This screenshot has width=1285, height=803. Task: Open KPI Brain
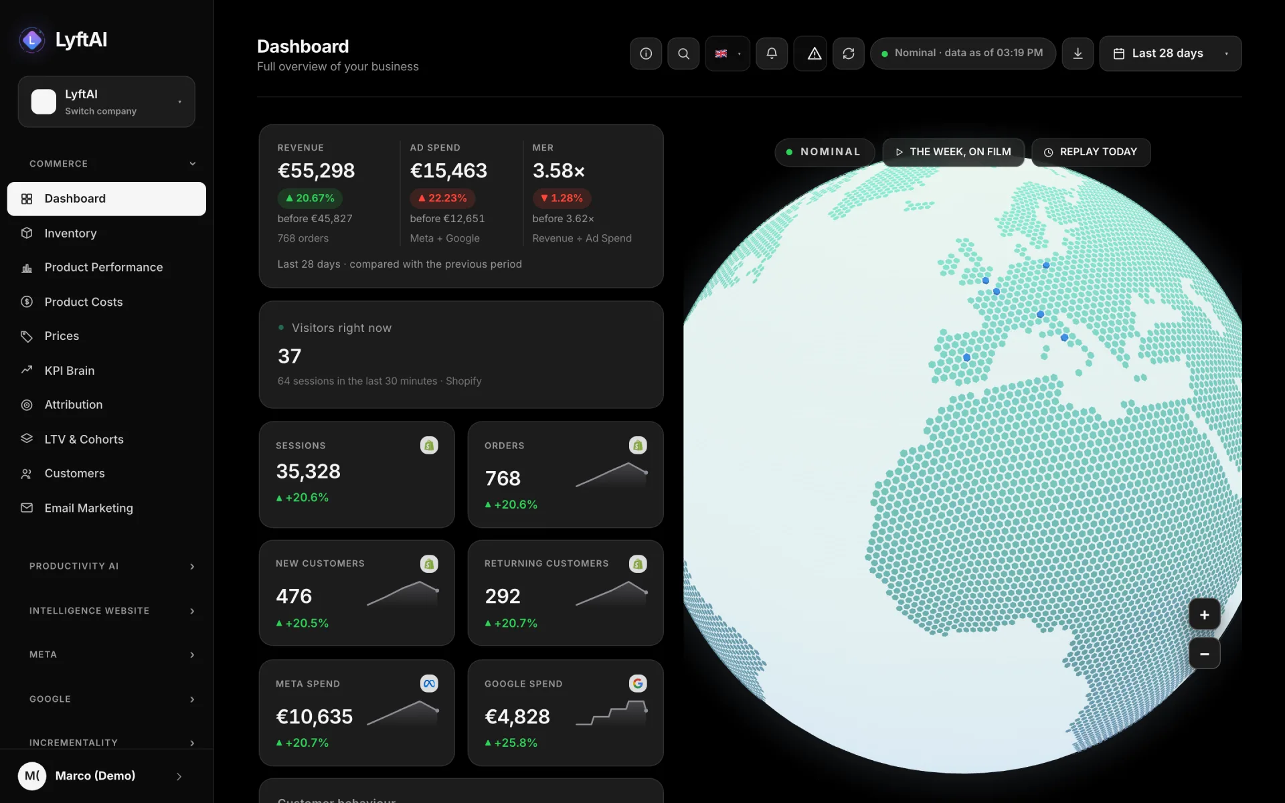[x=106, y=371]
